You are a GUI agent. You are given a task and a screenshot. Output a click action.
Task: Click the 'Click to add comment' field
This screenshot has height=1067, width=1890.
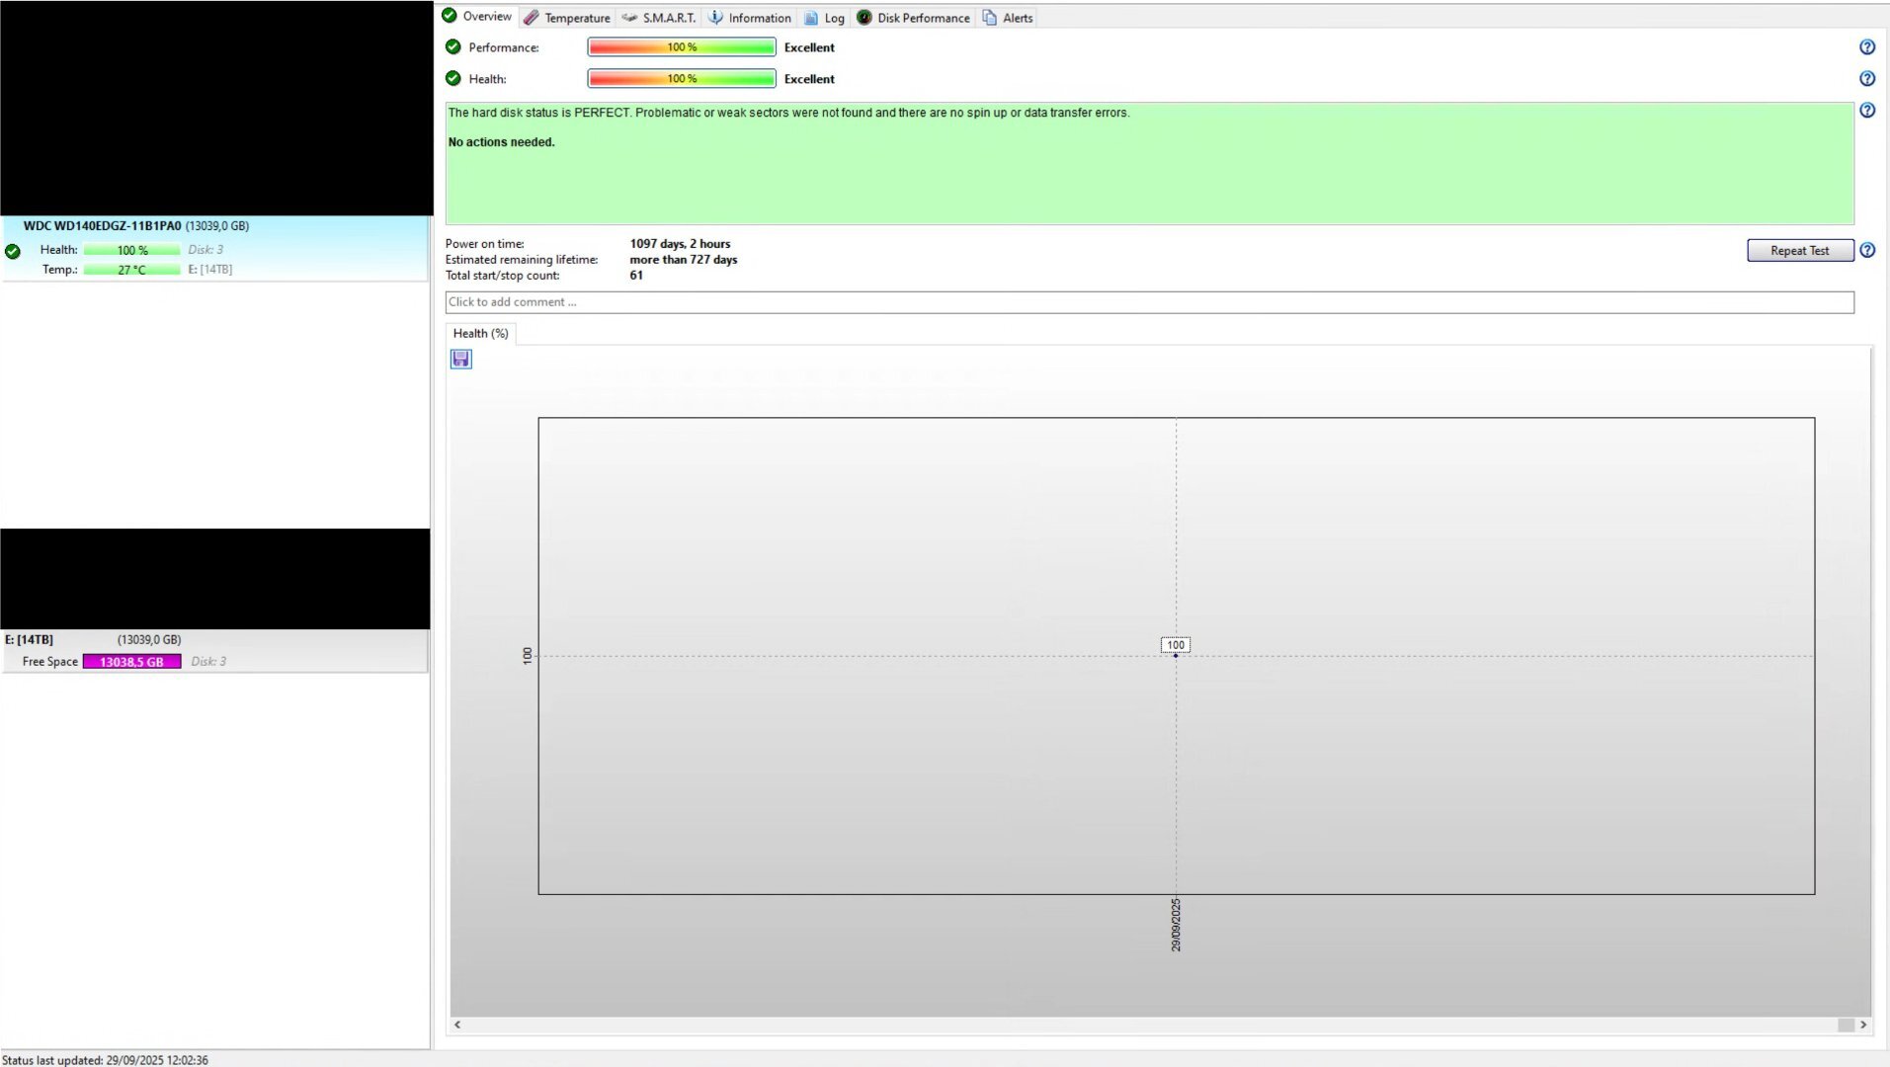click(x=1148, y=302)
